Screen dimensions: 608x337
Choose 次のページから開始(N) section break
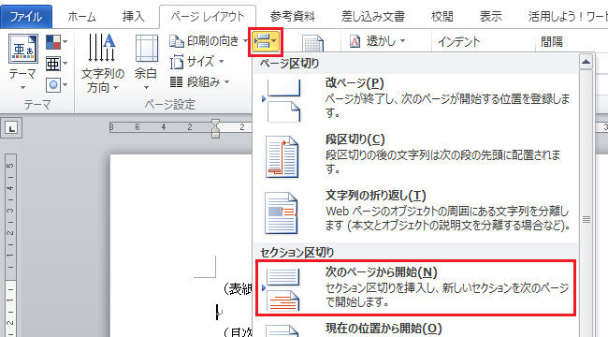click(x=415, y=287)
